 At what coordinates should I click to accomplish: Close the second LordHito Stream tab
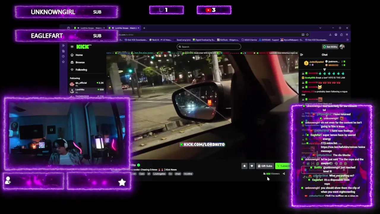[x=139, y=28]
